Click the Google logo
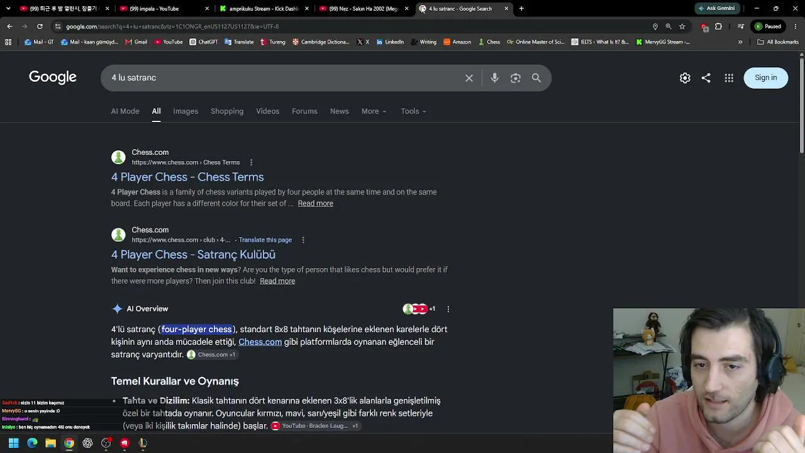 click(53, 77)
